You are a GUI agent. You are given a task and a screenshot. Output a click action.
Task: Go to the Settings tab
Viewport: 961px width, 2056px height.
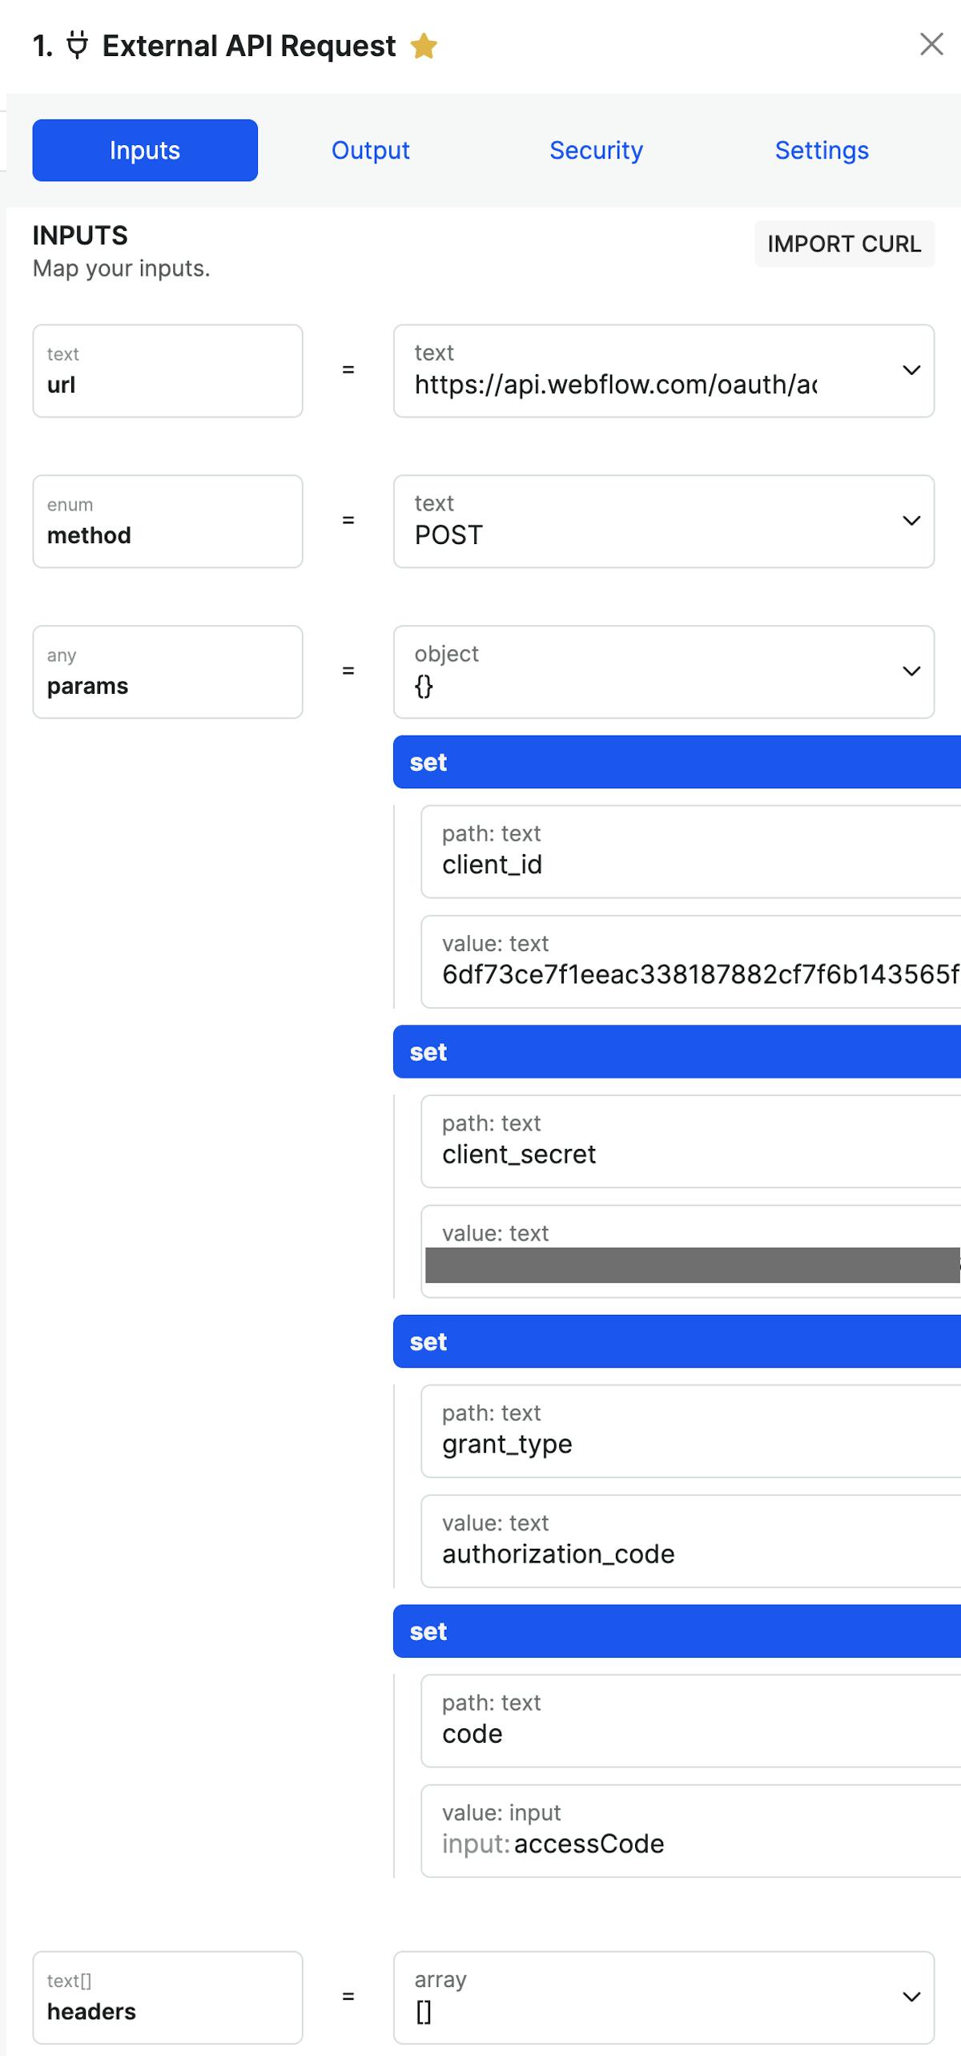click(822, 151)
